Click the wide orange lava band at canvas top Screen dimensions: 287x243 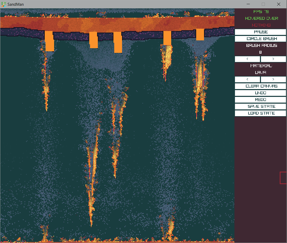pyautogui.click(x=117, y=23)
